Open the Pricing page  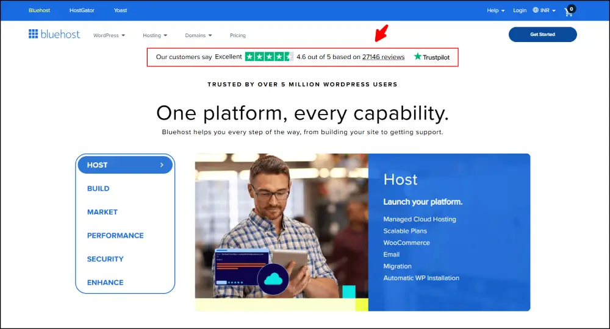238,35
